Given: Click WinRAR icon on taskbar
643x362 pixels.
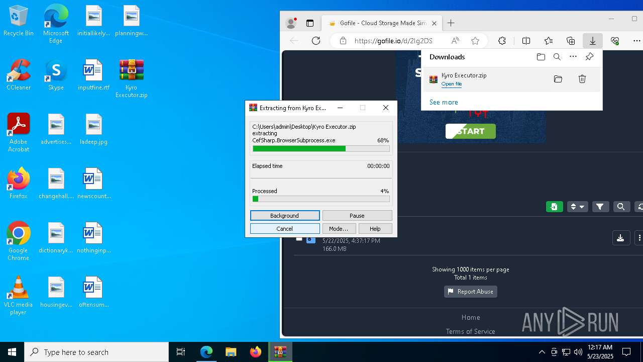Looking at the screenshot, I should tap(280, 352).
